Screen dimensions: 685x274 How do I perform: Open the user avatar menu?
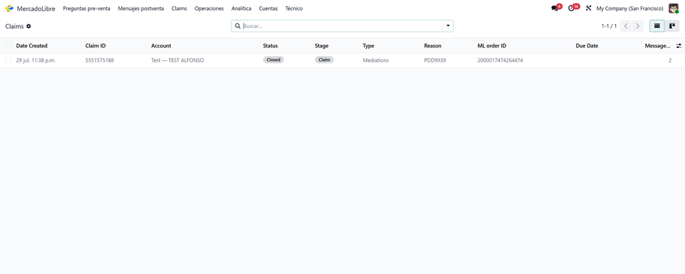click(x=673, y=8)
